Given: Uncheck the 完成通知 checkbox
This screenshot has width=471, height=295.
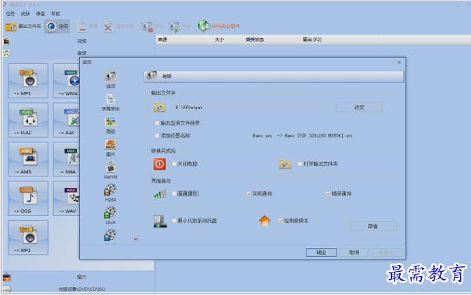Looking at the screenshot, I should (248, 193).
